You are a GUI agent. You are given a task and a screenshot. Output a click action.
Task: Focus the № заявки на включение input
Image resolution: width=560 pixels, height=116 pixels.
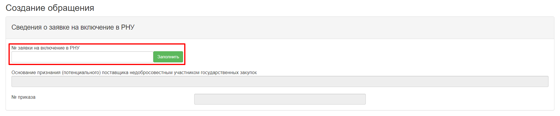click(82, 57)
